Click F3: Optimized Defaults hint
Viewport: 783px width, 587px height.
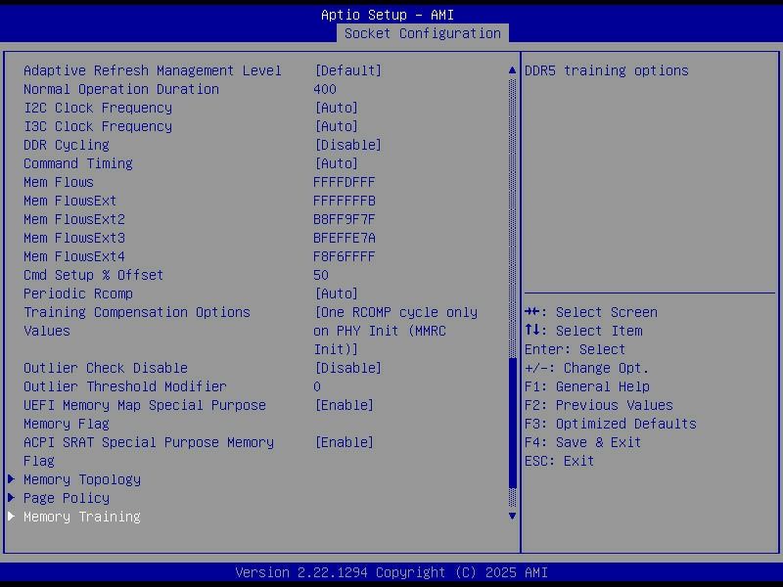[x=610, y=424]
